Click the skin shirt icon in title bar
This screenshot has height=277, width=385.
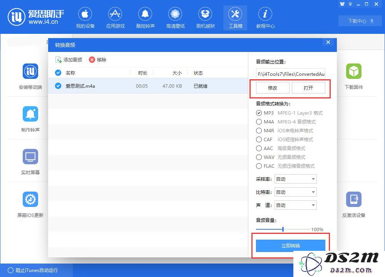pos(342,4)
